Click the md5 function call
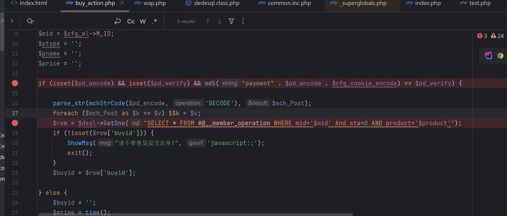 pyautogui.click(x=210, y=83)
